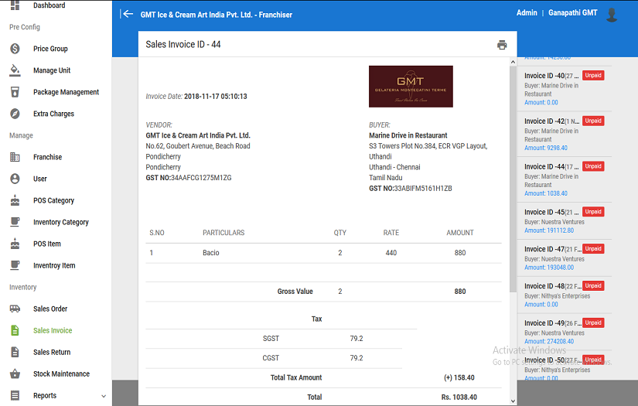Click the Sales Order truck icon
Viewport: 638px width, 406px height.
pyautogui.click(x=15, y=309)
